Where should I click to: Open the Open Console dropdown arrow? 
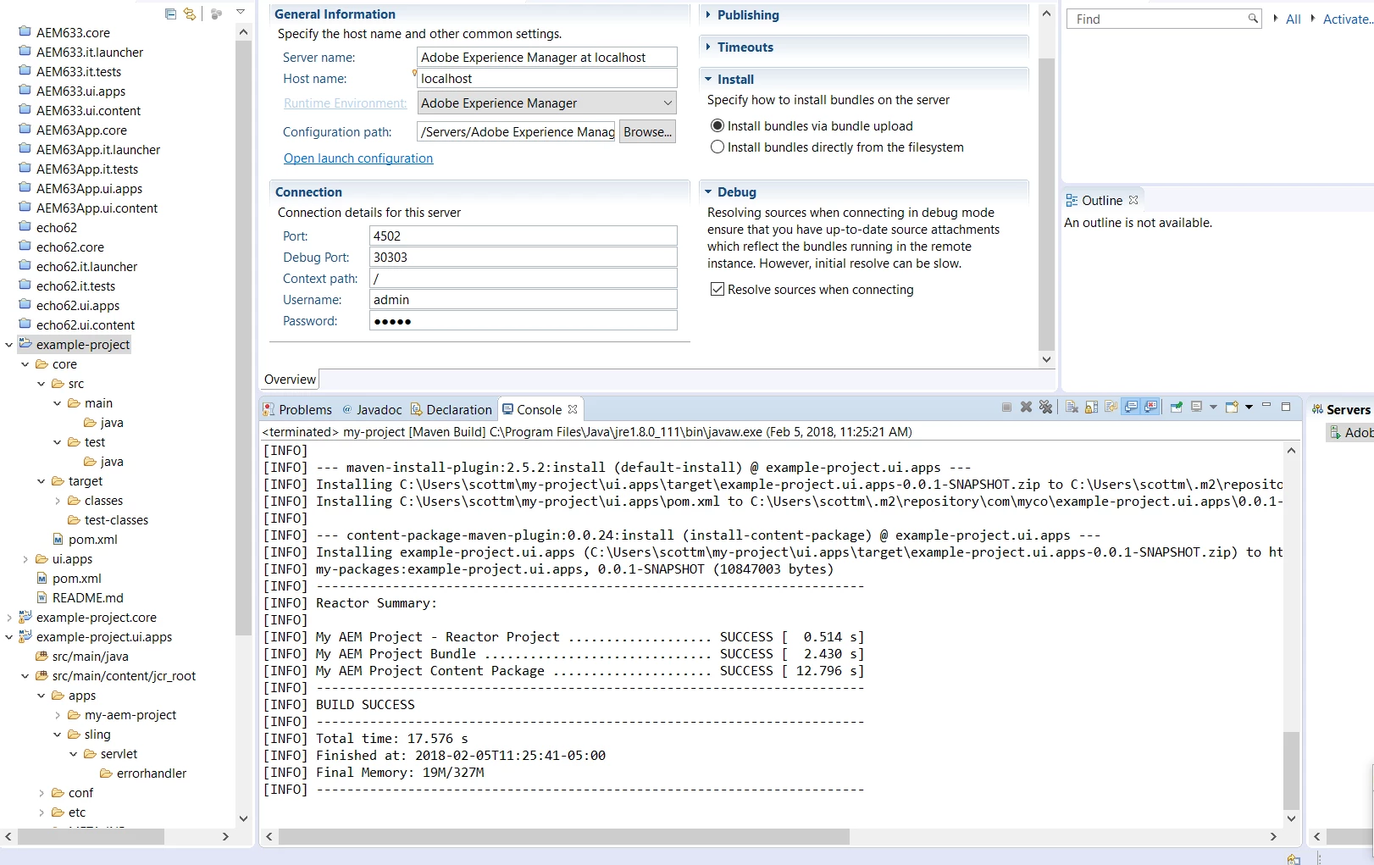1249,408
